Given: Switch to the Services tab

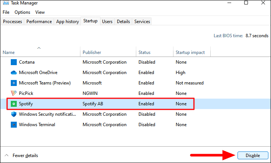Looking at the screenshot, I should [142, 22].
